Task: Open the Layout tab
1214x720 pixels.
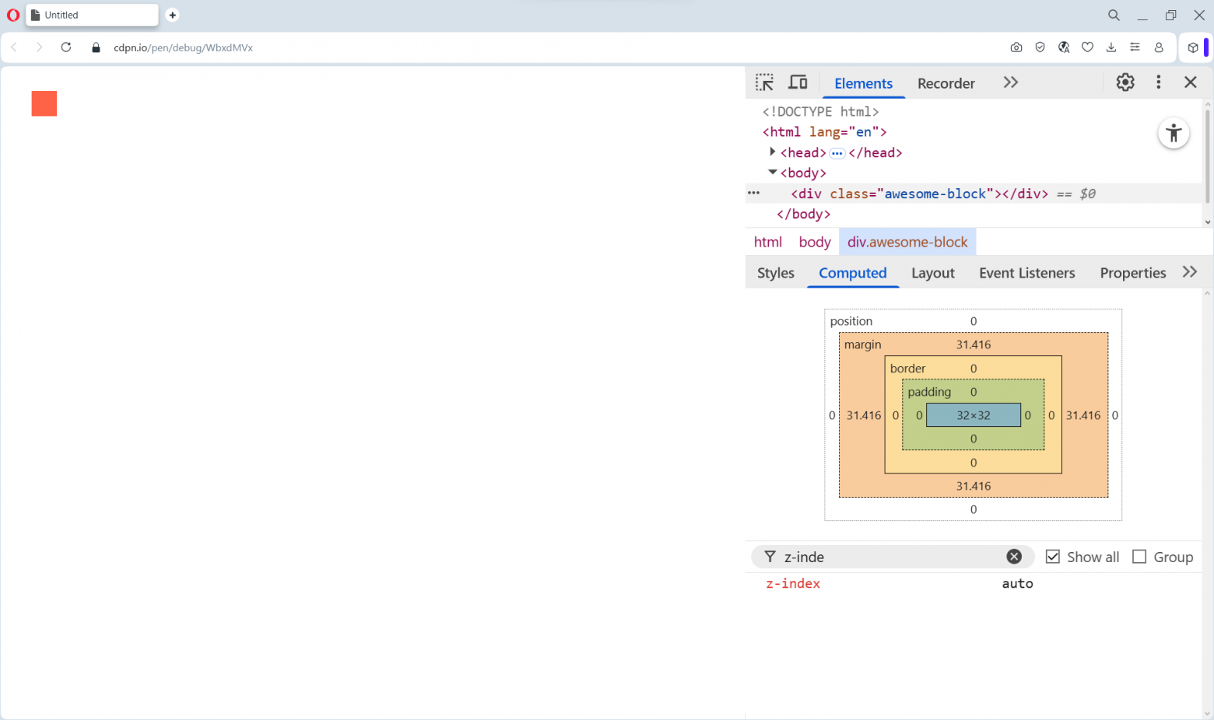Action: coord(932,273)
